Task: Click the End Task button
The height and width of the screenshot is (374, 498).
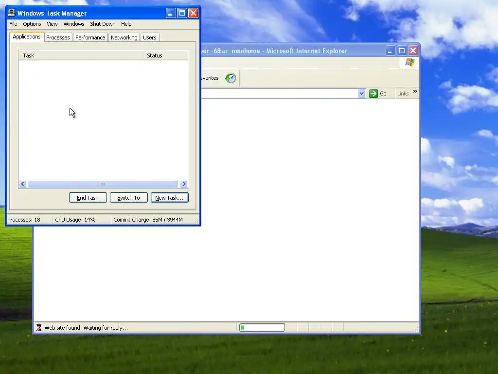Action: pos(88,198)
